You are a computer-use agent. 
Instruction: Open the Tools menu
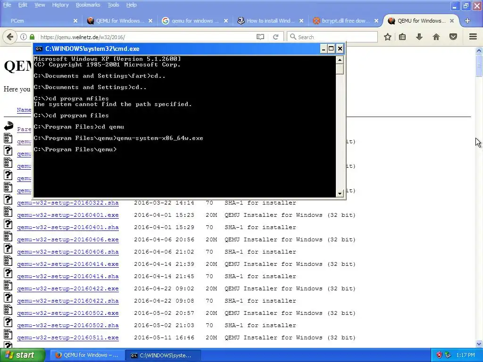coord(113,5)
